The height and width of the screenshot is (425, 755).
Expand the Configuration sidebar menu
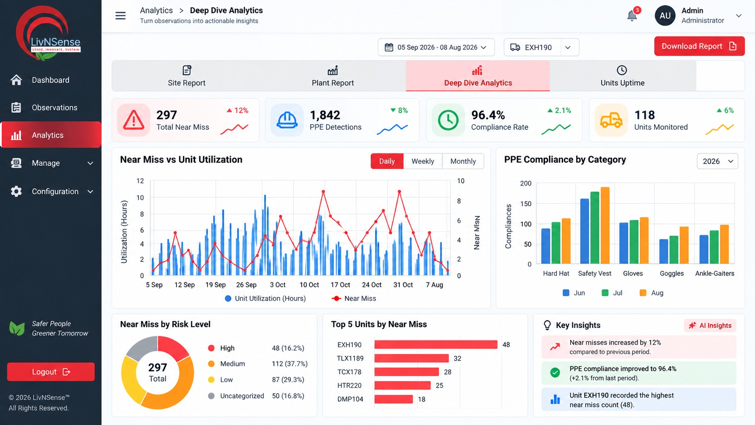coord(90,191)
